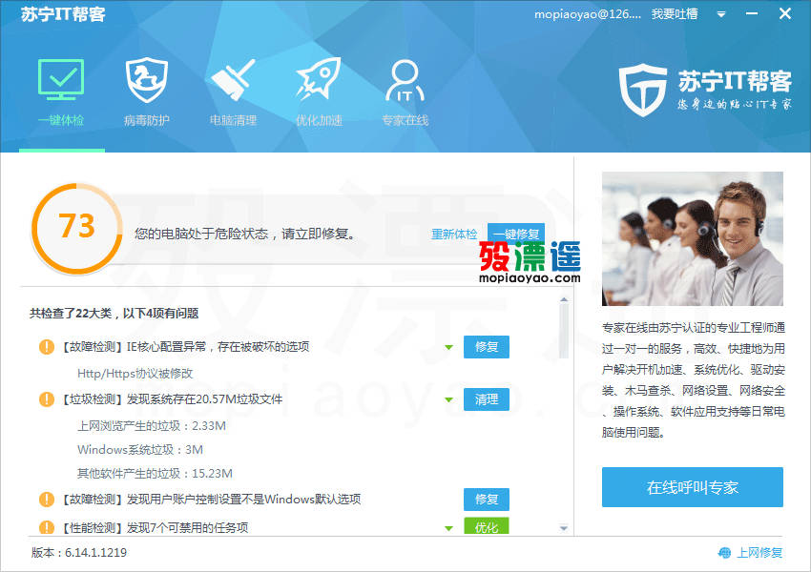Close the 苏宁IT帮客 window
811x572 pixels.
coord(785,14)
